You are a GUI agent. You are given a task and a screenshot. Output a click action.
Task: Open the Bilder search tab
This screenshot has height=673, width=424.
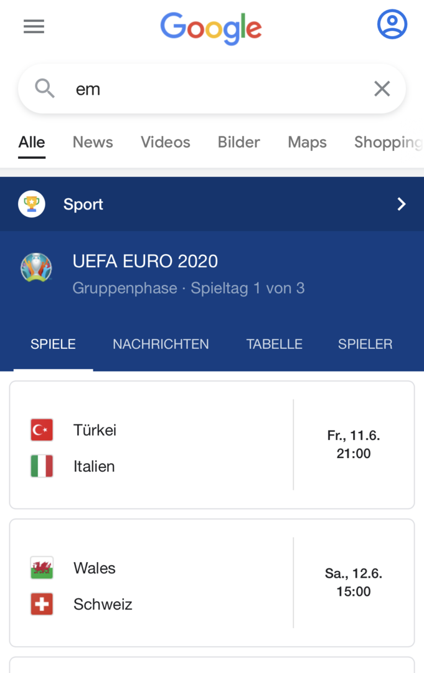239,142
